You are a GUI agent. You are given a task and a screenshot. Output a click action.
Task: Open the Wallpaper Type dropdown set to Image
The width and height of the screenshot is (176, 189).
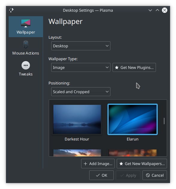(x=81, y=67)
